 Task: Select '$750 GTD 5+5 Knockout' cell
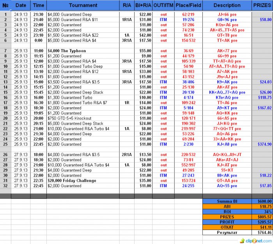pos(83,118)
